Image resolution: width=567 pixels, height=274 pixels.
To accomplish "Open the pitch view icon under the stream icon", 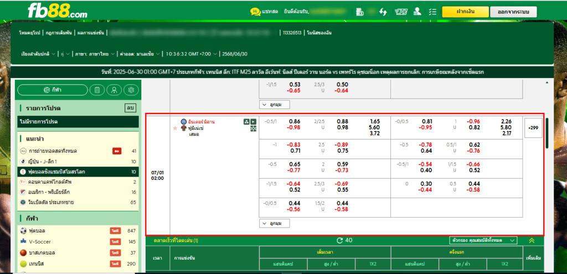I will (x=253, y=128).
